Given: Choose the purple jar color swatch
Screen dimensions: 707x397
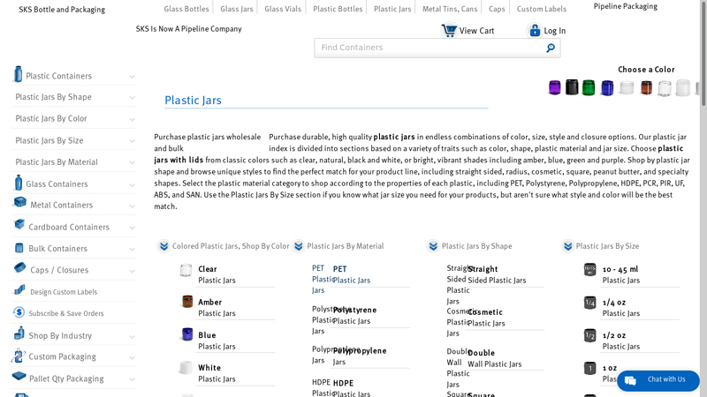Looking at the screenshot, I should [555, 87].
